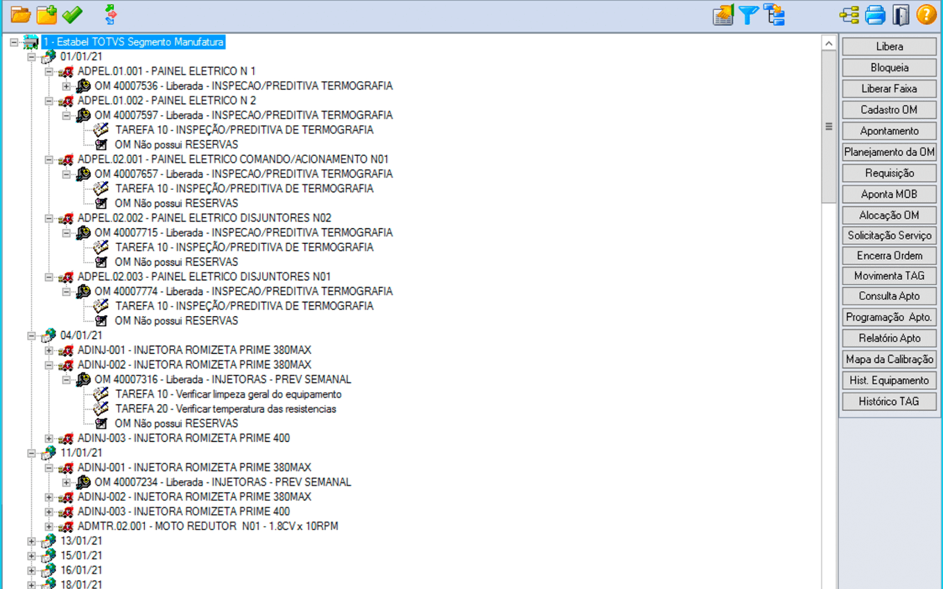Click the yellow tree structure icon
Screen dimensions: 943x589
coord(849,15)
